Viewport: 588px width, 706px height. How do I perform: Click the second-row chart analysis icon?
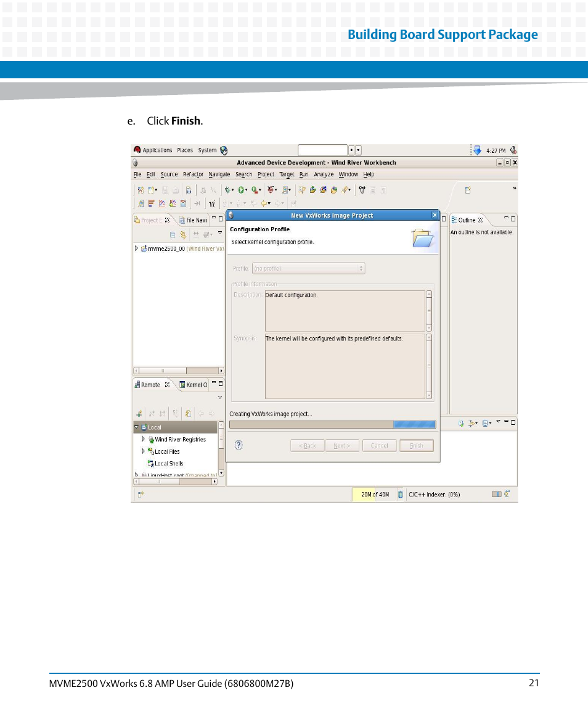[162, 203]
